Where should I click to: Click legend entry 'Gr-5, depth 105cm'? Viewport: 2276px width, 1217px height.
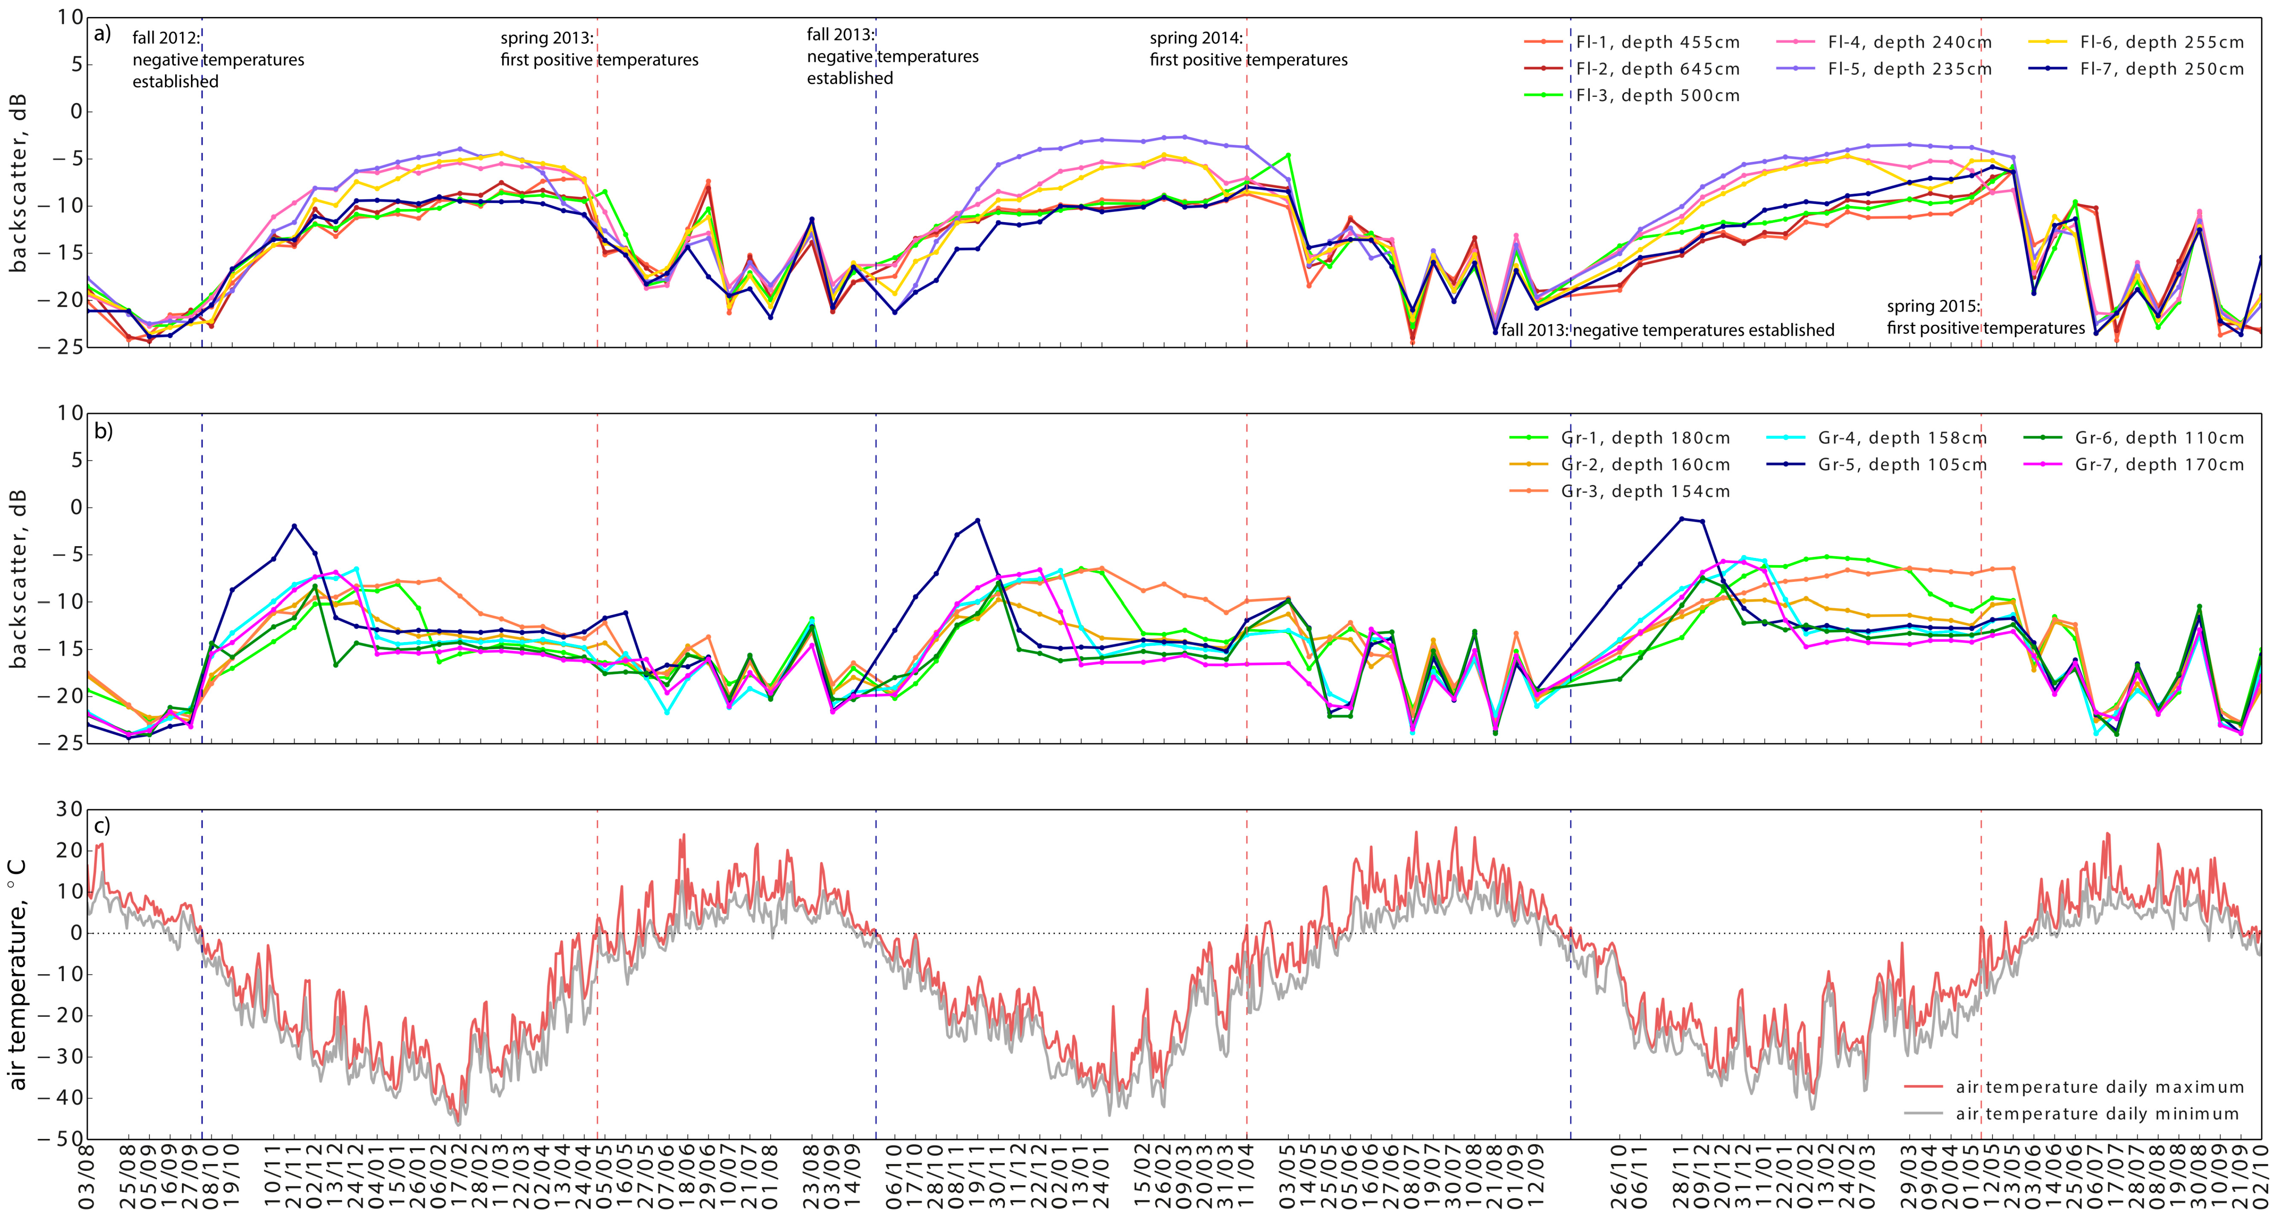[1878, 464]
